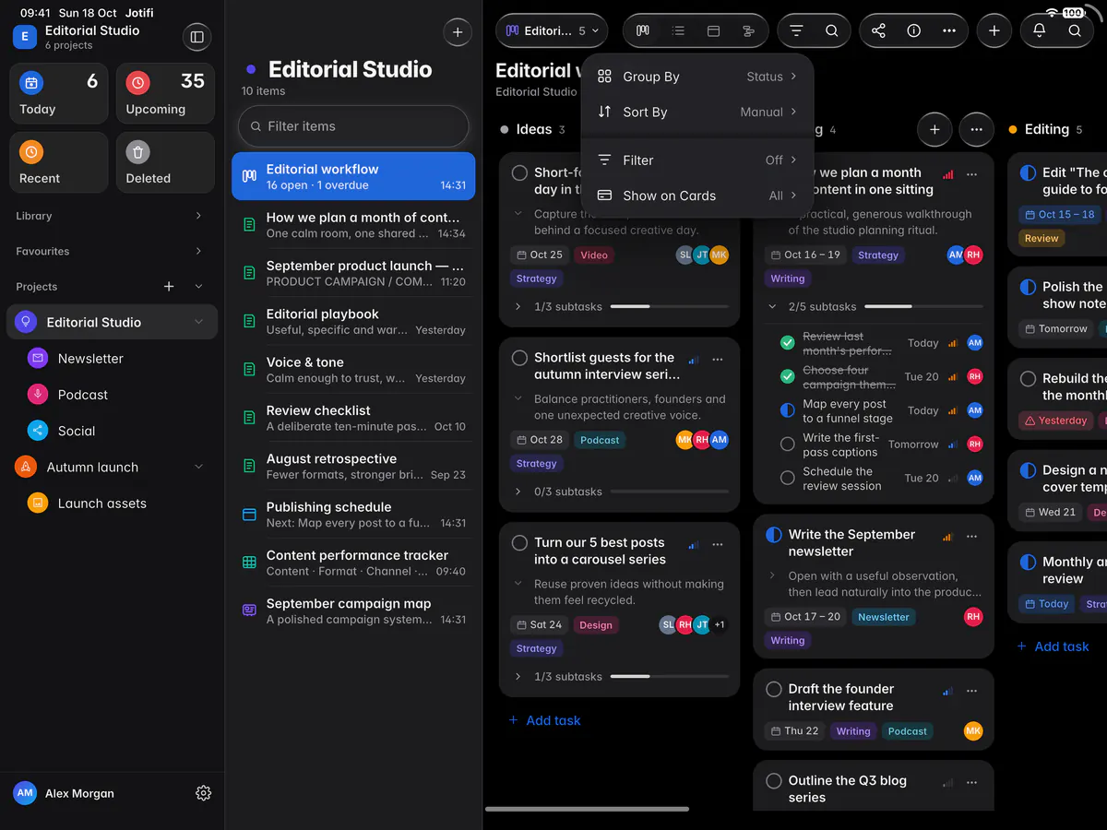The width and height of the screenshot is (1107, 830).
Task: Uncheck Choose four campaign themes subtask
Action: click(787, 376)
